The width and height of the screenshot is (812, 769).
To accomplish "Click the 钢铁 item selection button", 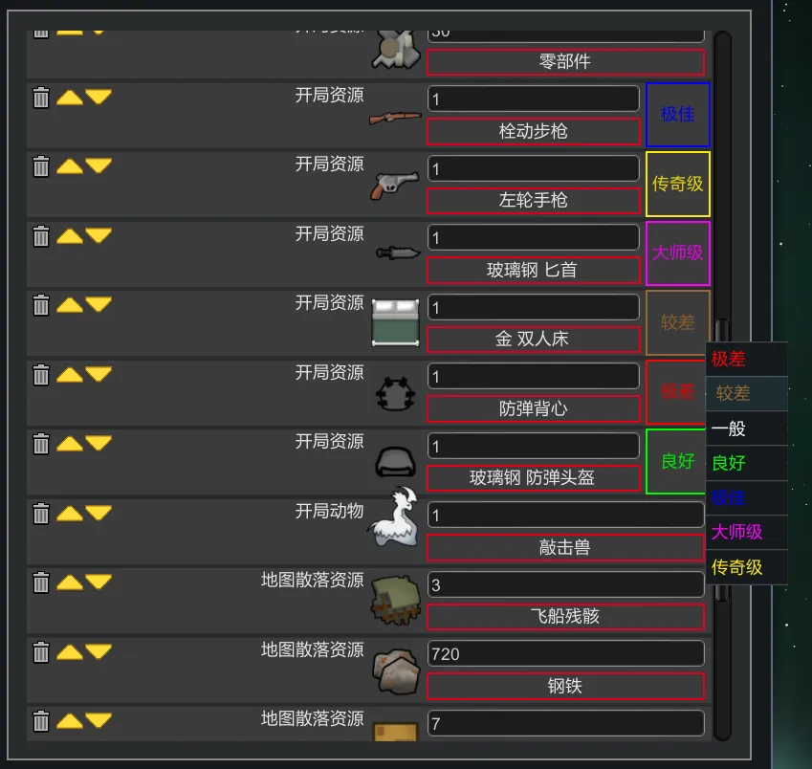I will click(x=565, y=686).
